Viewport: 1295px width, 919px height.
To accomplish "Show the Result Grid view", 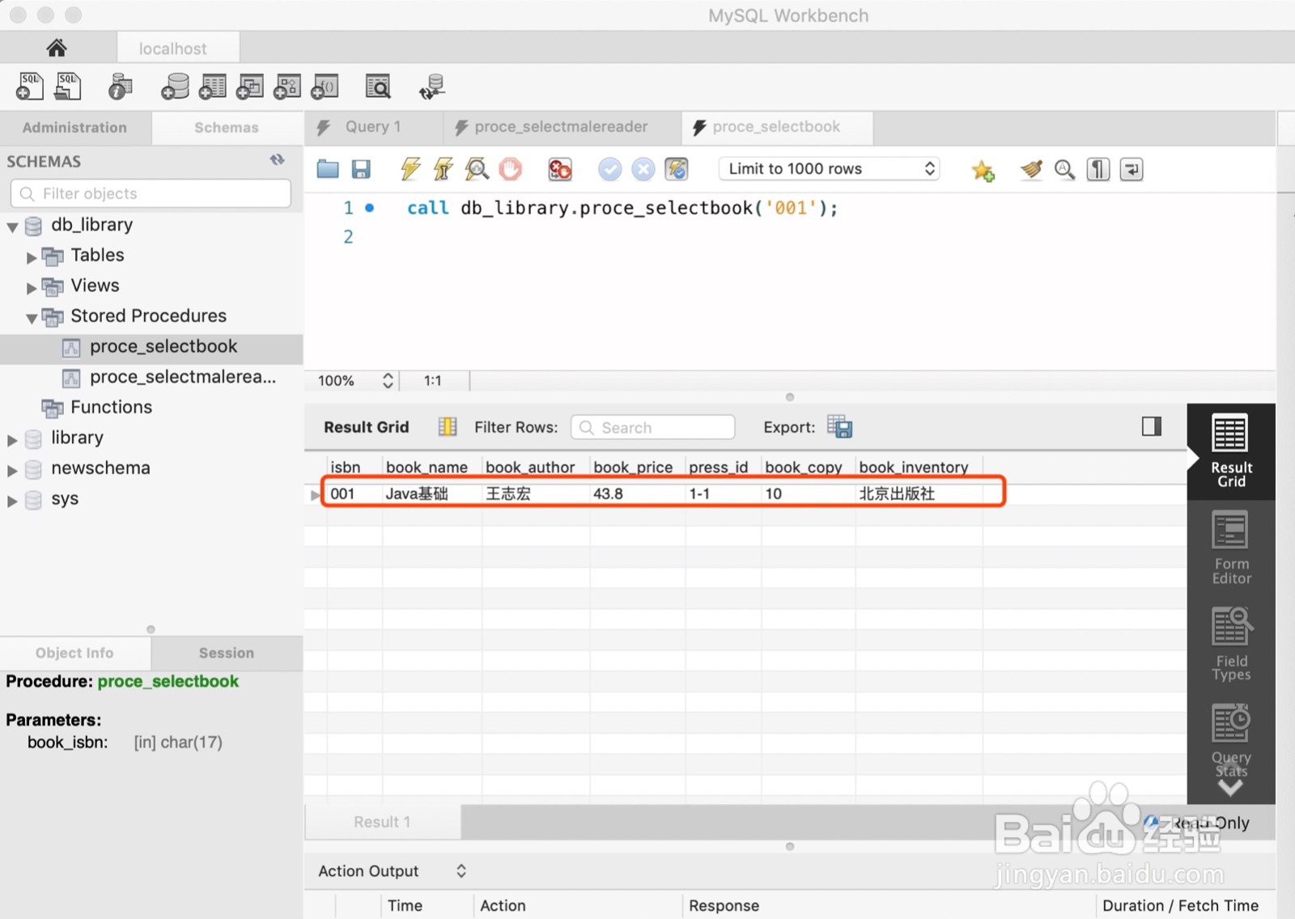I will click(1231, 451).
